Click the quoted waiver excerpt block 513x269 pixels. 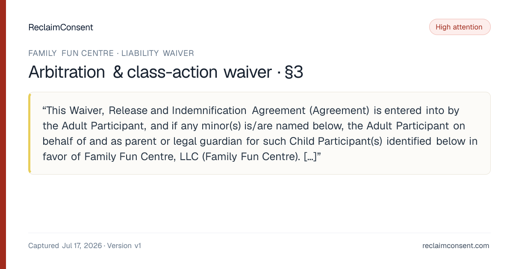pos(259,133)
